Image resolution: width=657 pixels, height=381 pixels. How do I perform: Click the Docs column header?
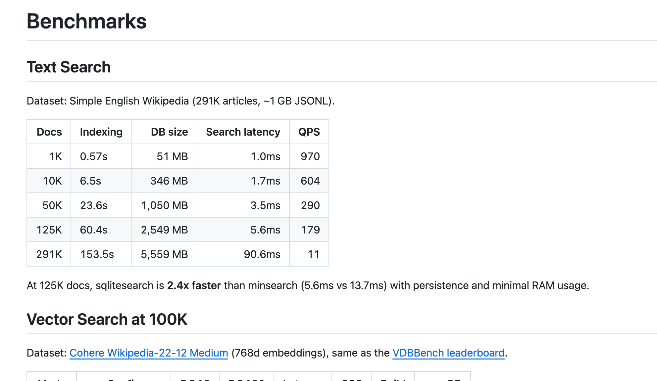[49, 132]
